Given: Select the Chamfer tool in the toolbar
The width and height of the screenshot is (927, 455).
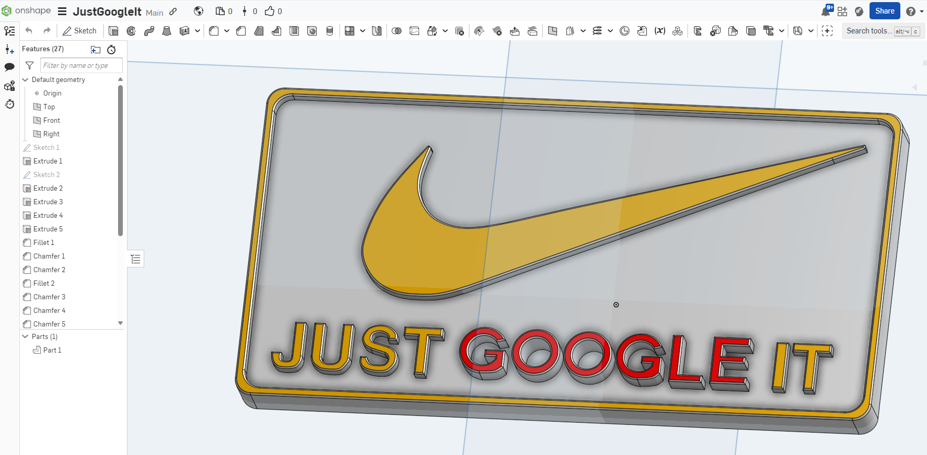Looking at the screenshot, I should pyautogui.click(x=241, y=31).
